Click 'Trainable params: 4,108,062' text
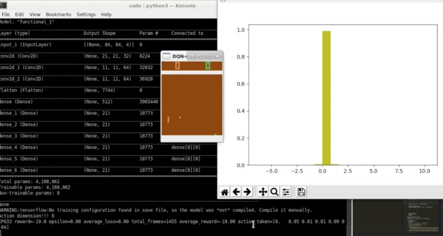This screenshot has height=236, width=443. coord(35,187)
